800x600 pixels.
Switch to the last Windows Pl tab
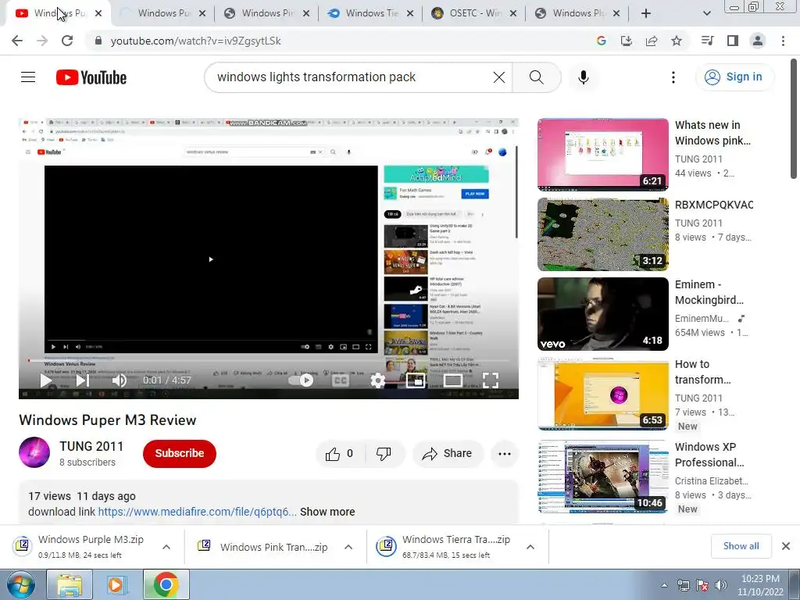pyautogui.click(x=579, y=13)
